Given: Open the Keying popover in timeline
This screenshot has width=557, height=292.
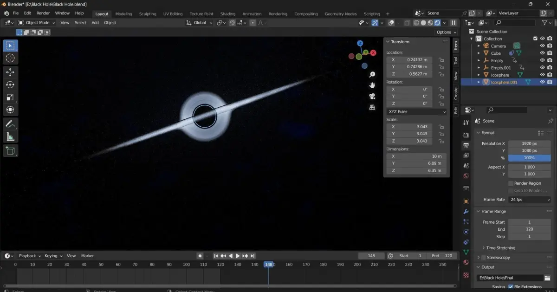Looking at the screenshot, I should pyautogui.click(x=53, y=256).
